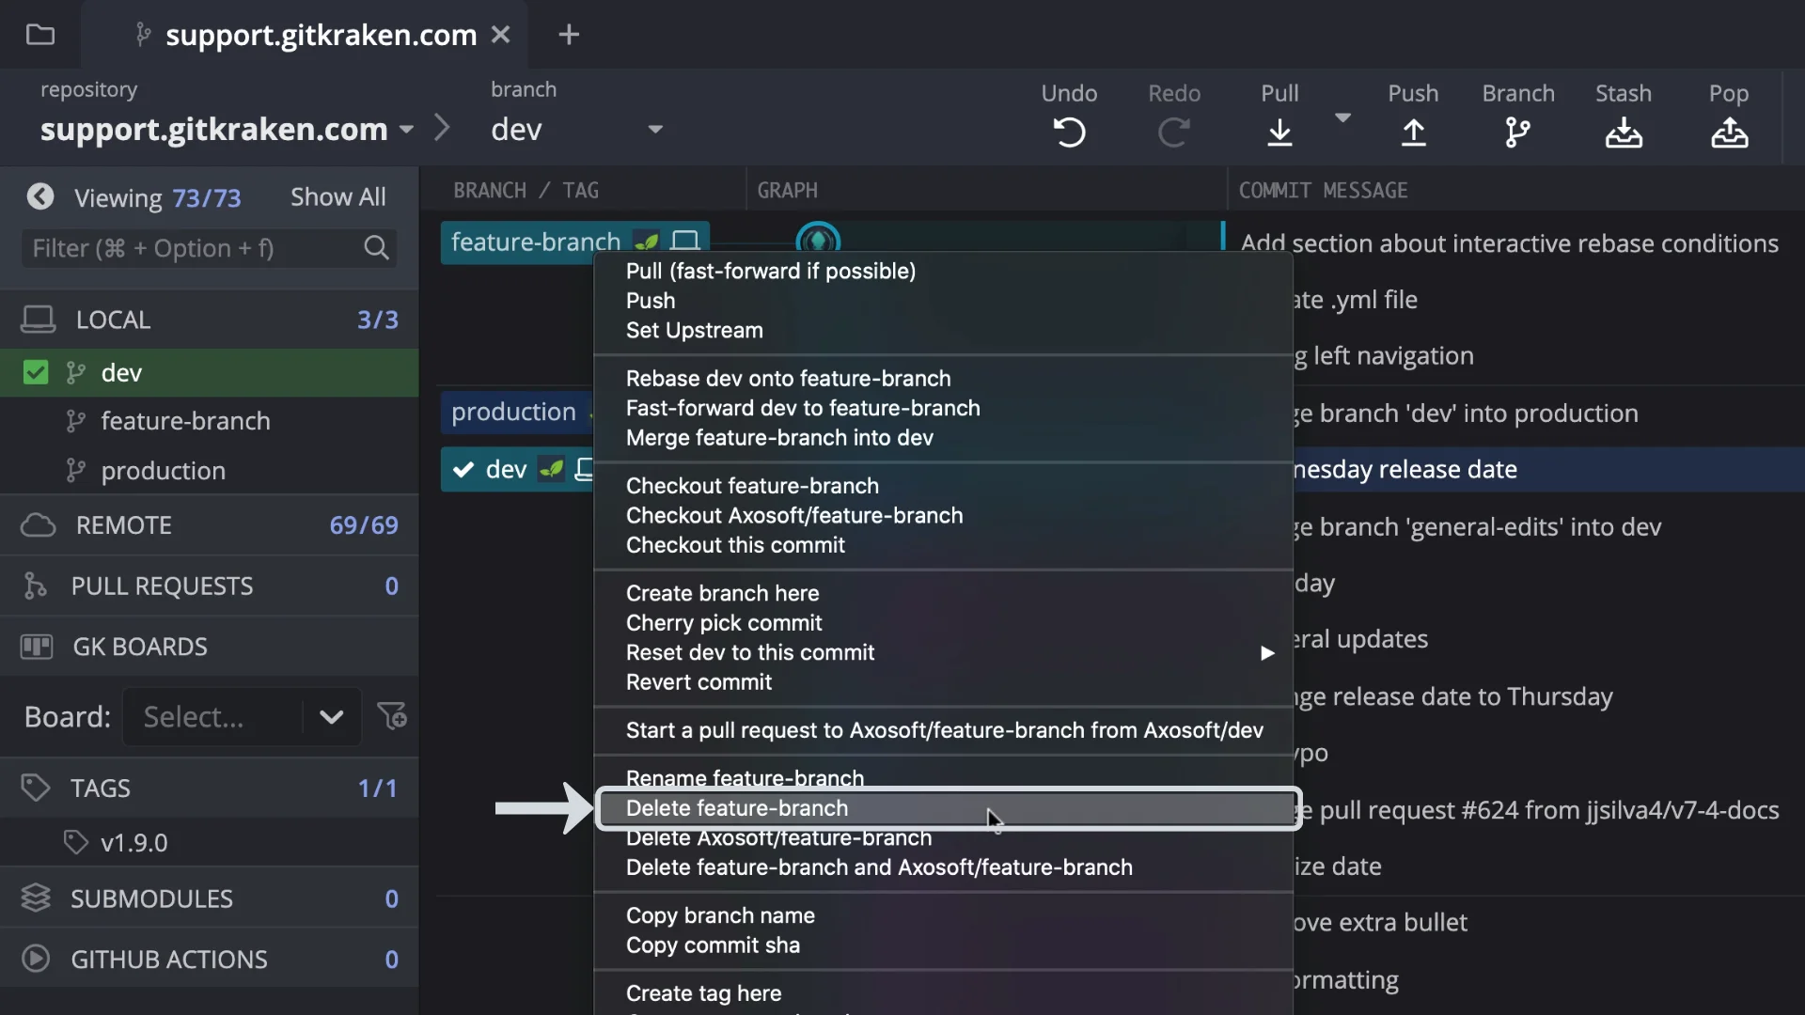Click the Push upload icon
This screenshot has height=1015, width=1805.
(x=1413, y=133)
